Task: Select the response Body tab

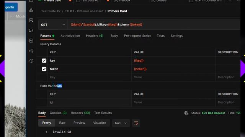Action: pos(42,113)
